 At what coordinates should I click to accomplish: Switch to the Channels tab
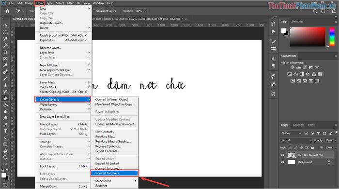298,125
